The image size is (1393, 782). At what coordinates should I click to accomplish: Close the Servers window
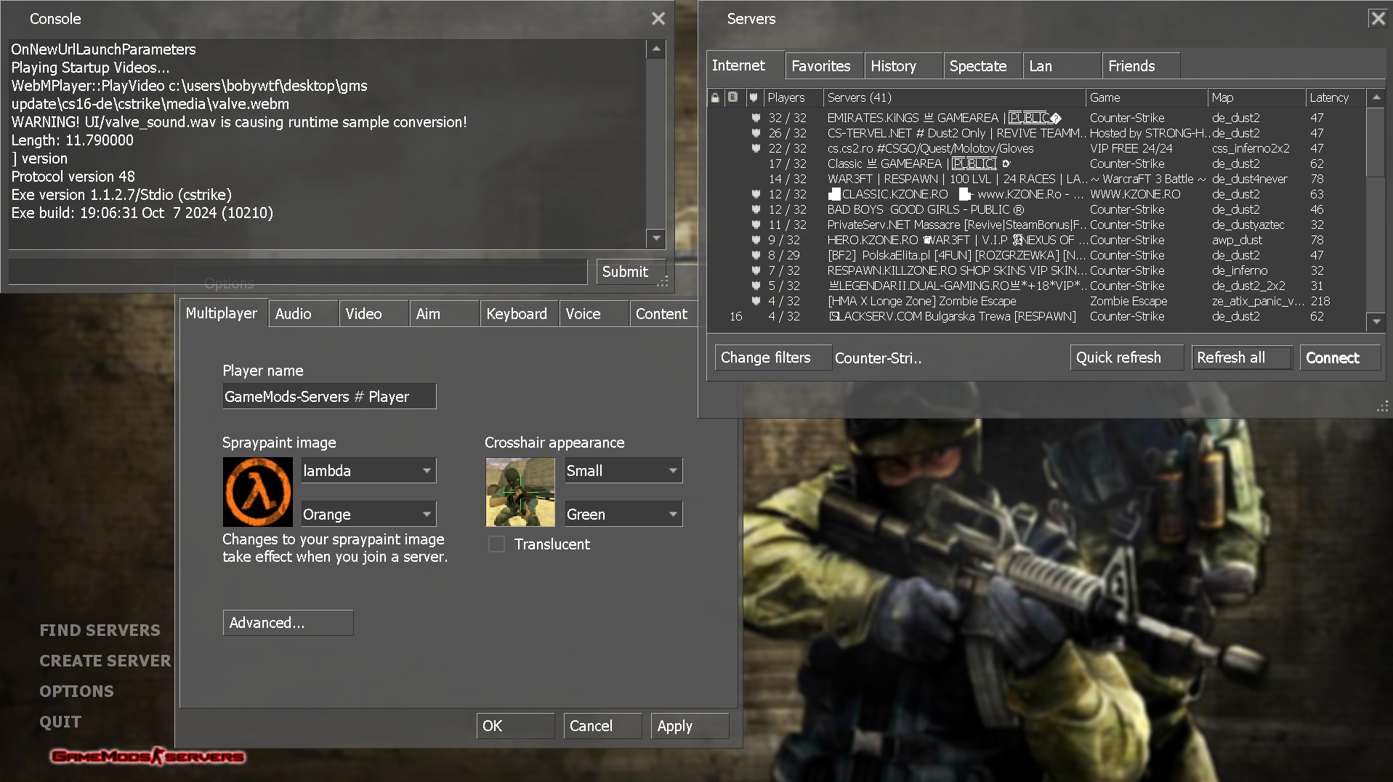click(1378, 18)
